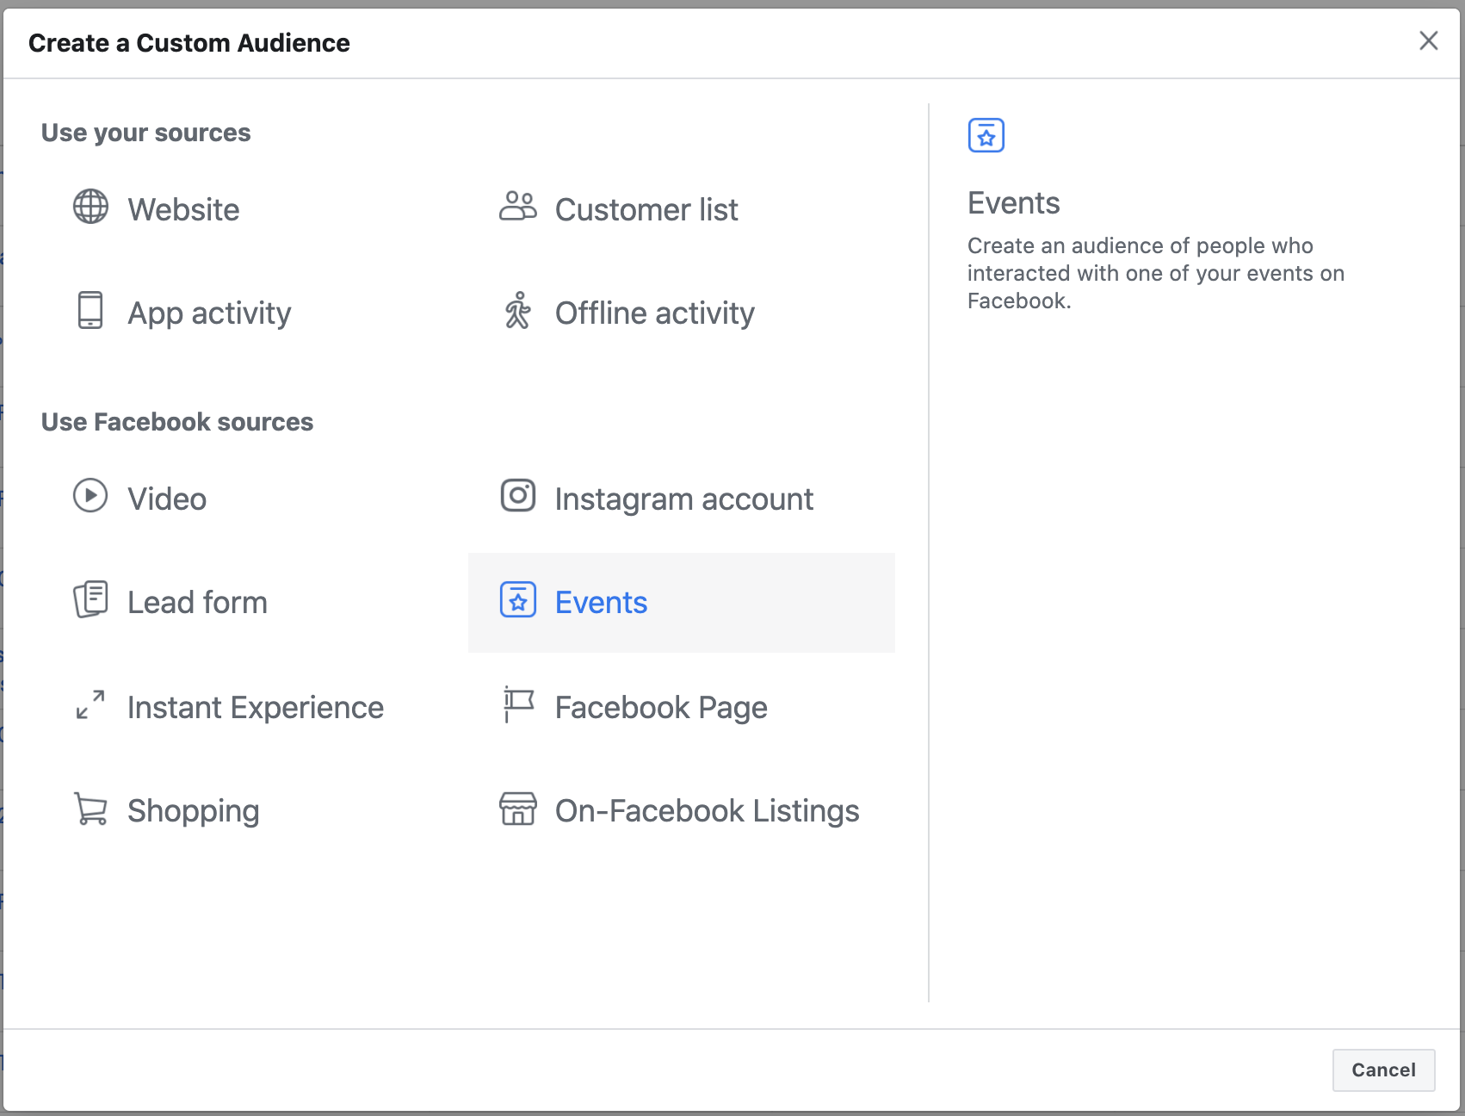Choose Website as the audience source

(255, 208)
